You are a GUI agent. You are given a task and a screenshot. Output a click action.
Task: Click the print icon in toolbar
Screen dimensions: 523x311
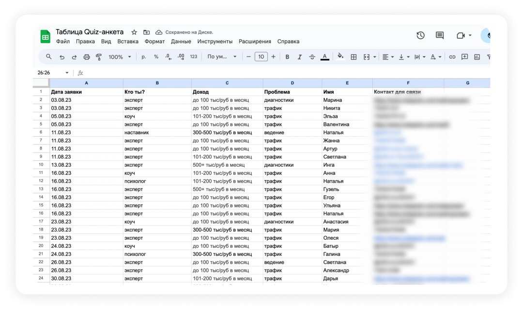[87, 57]
